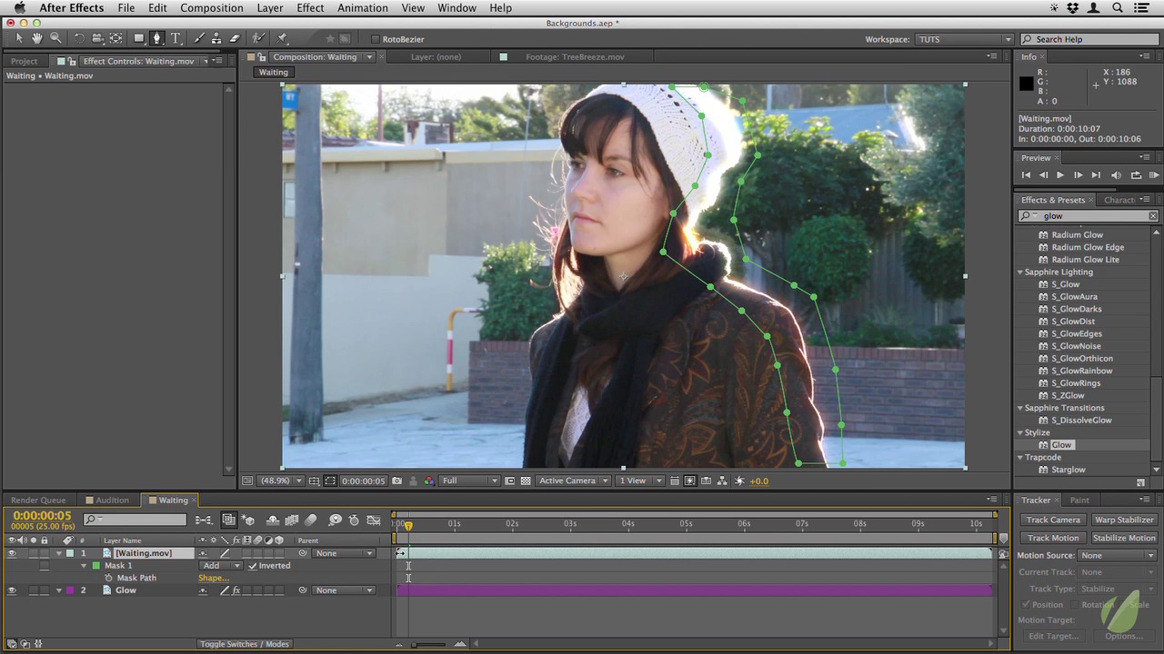Hide the Waiting.mov layer eye
The width and height of the screenshot is (1164, 654).
[x=12, y=553]
